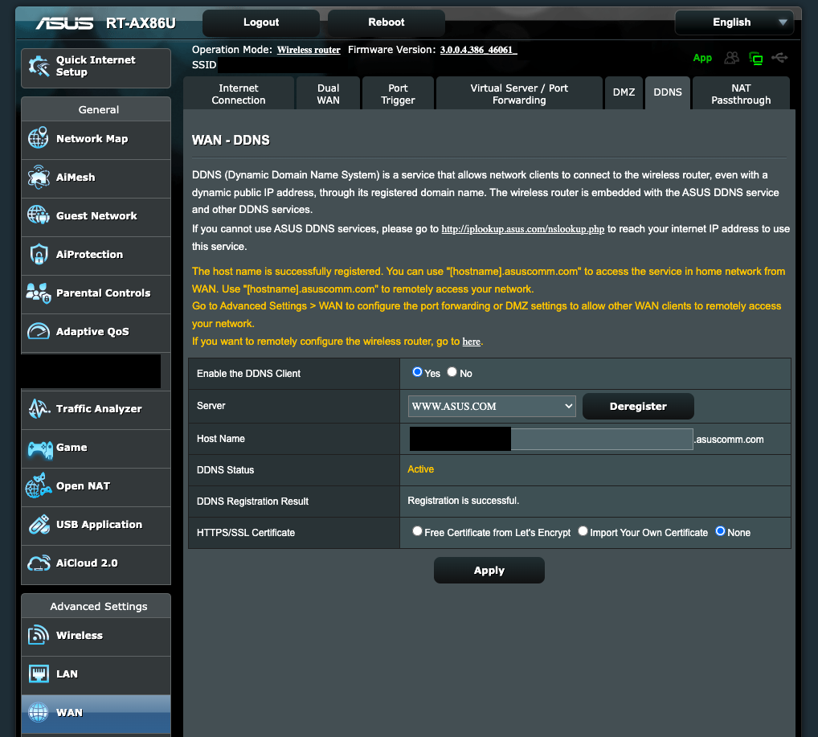The height and width of the screenshot is (737, 818).
Task: Switch to Port Trigger tab
Action: coord(398,94)
